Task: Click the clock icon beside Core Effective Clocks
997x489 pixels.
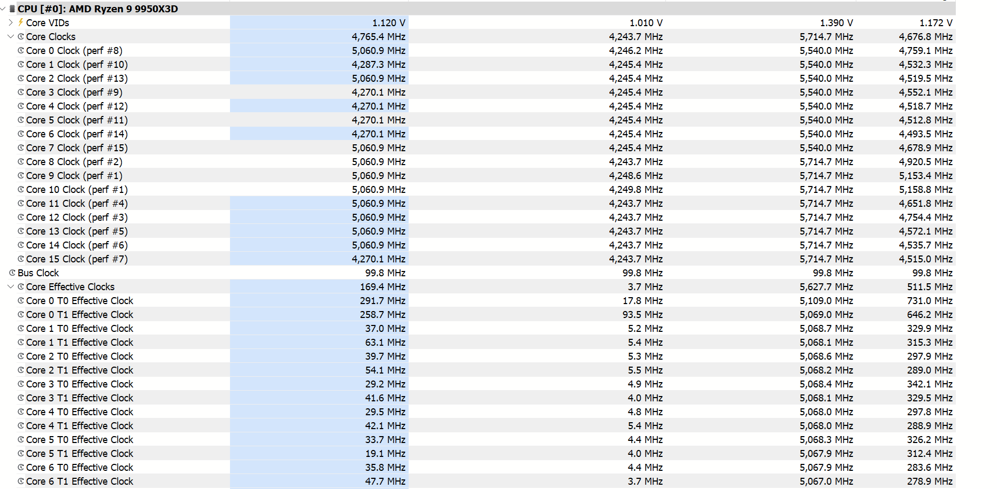Action: point(21,286)
